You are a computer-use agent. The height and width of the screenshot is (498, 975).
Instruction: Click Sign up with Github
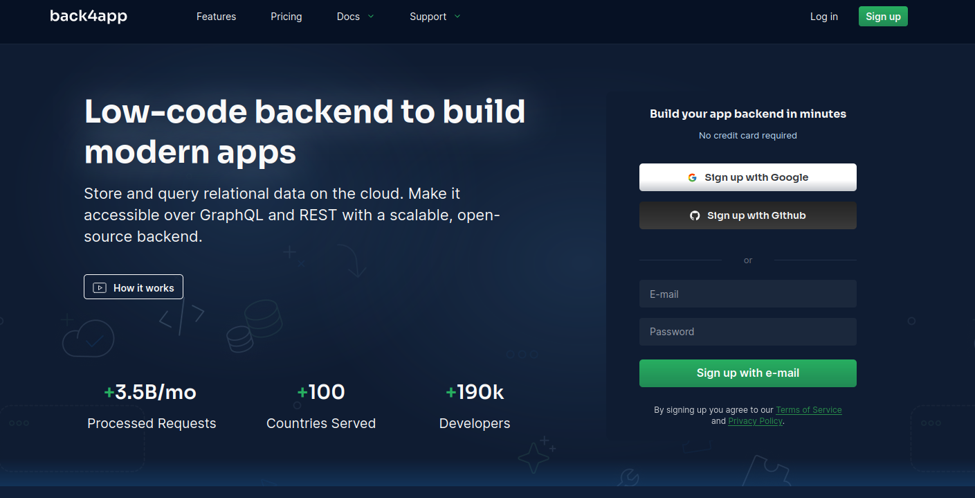pos(748,215)
